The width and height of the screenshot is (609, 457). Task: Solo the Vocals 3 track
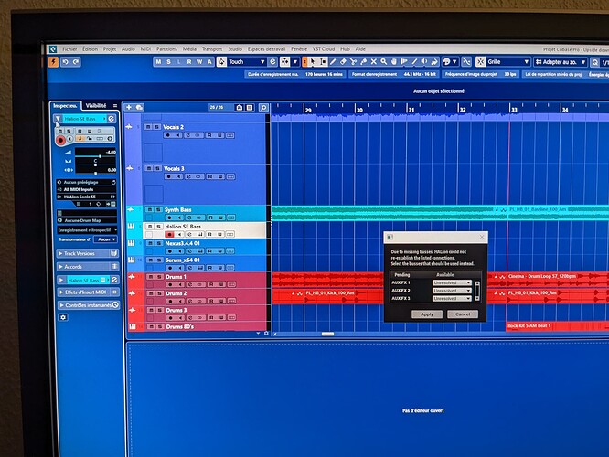(x=157, y=168)
